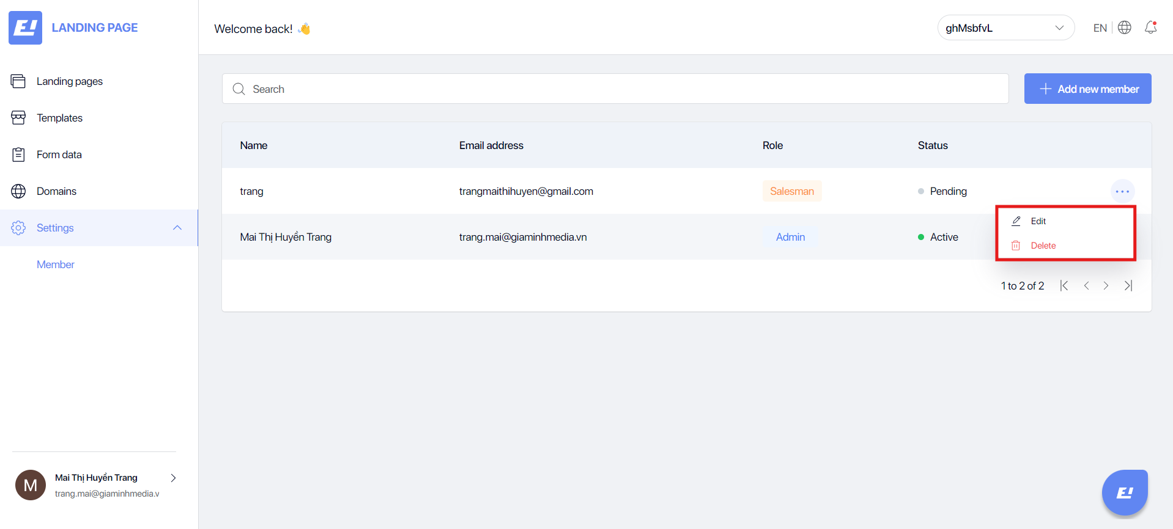This screenshot has width=1173, height=529.
Task: Select Edit from the context menu
Action: pyautogui.click(x=1038, y=221)
